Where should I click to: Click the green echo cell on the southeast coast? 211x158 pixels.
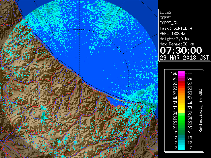click(149, 111)
